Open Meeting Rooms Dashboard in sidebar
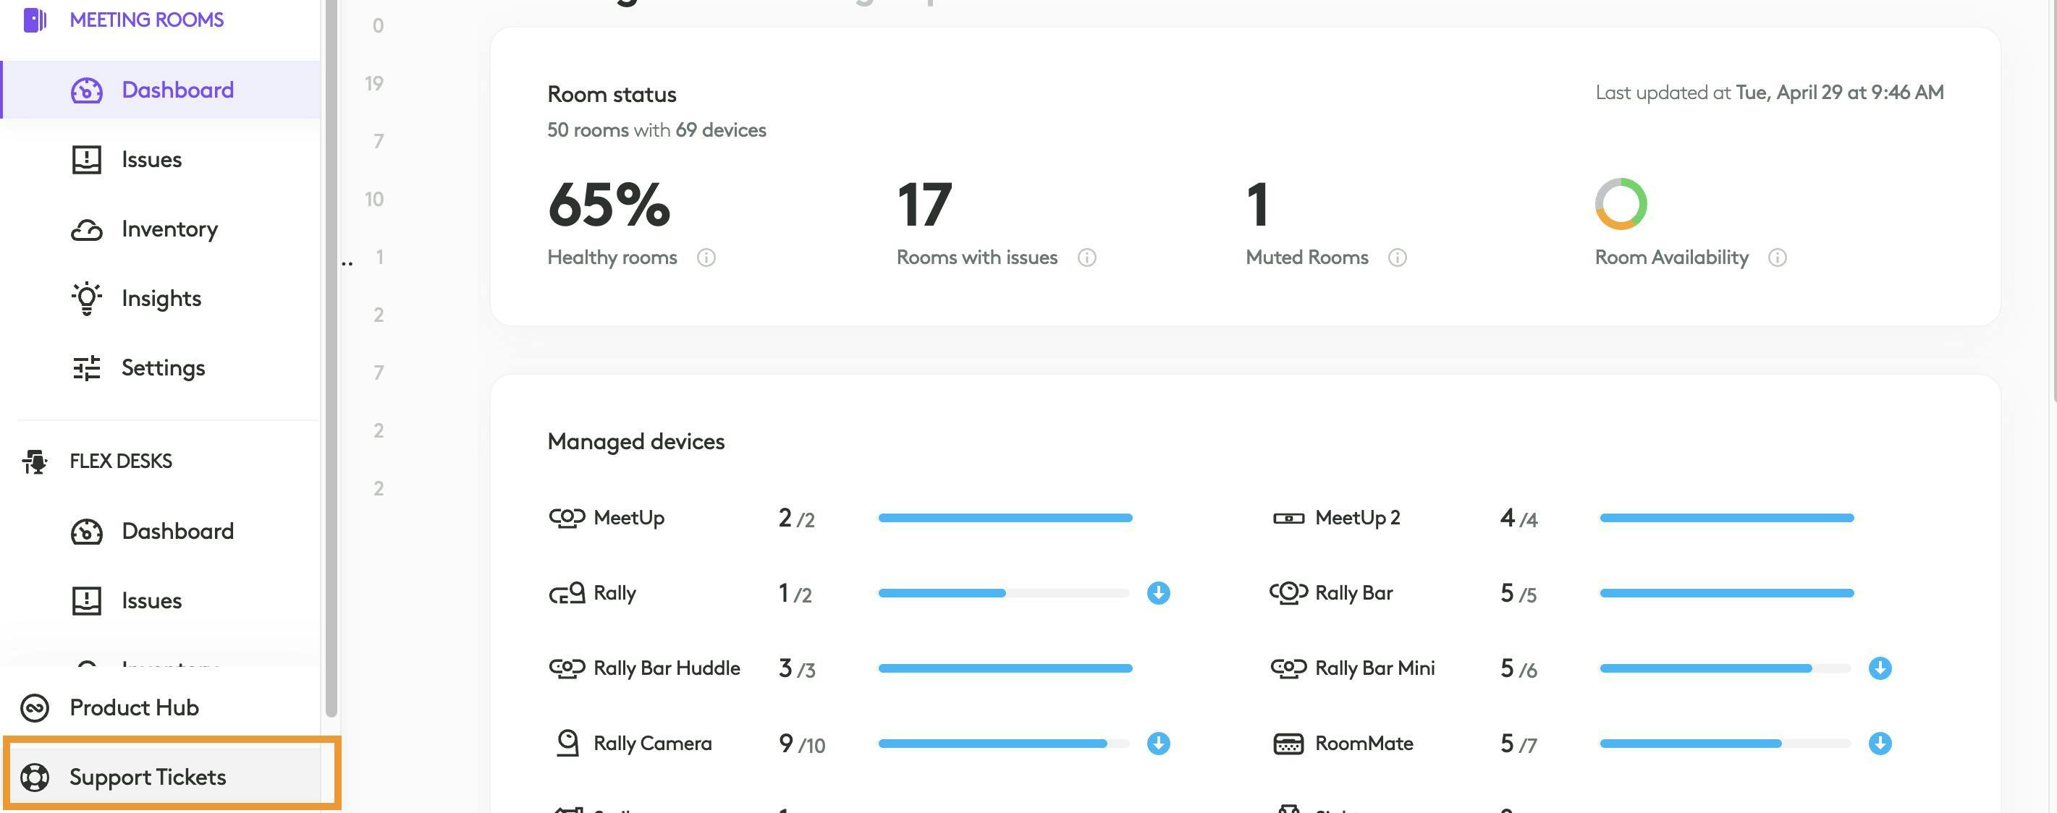The width and height of the screenshot is (2057, 813). click(x=177, y=90)
